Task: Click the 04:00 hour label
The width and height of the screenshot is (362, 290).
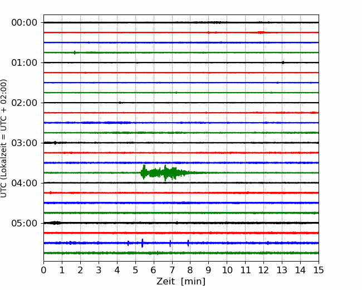Action: pos(24,183)
